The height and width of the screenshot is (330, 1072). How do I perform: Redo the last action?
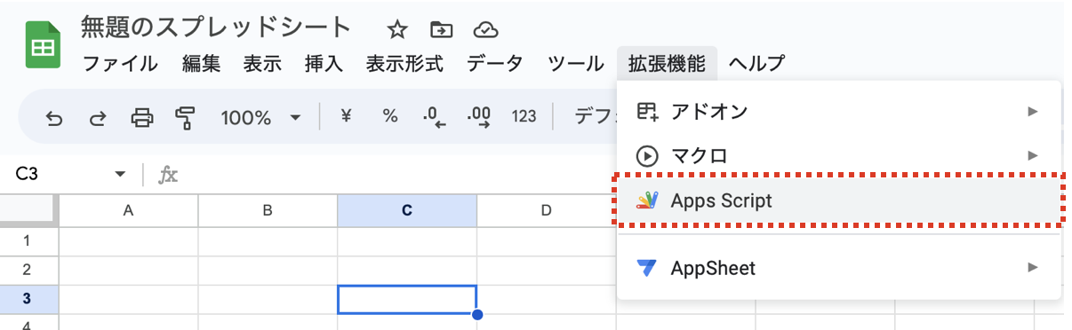[x=98, y=117]
